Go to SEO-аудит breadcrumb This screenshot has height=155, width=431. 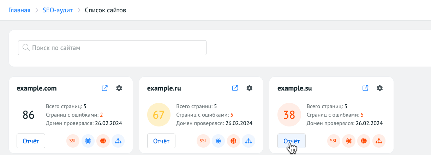(58, 10)
